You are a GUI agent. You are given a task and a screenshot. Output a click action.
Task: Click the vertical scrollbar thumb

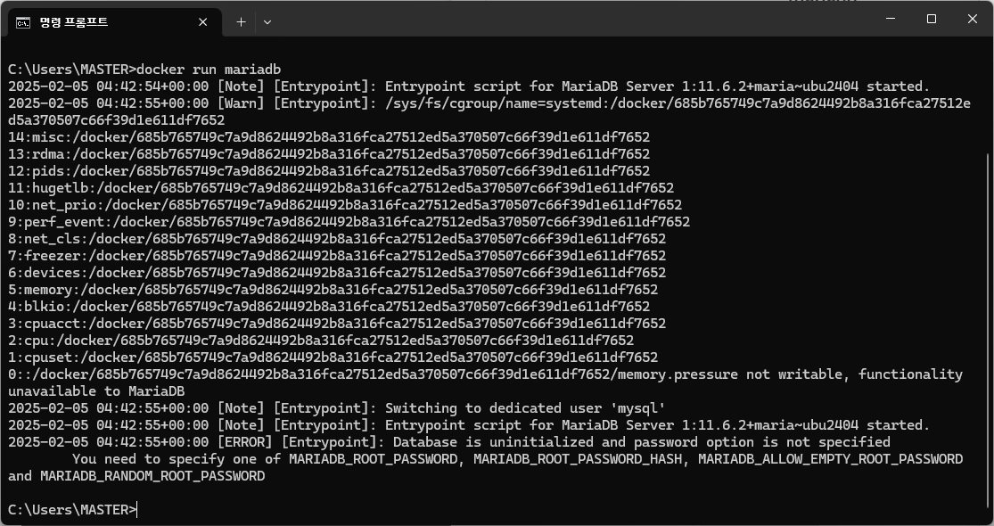tap(989, 330)
